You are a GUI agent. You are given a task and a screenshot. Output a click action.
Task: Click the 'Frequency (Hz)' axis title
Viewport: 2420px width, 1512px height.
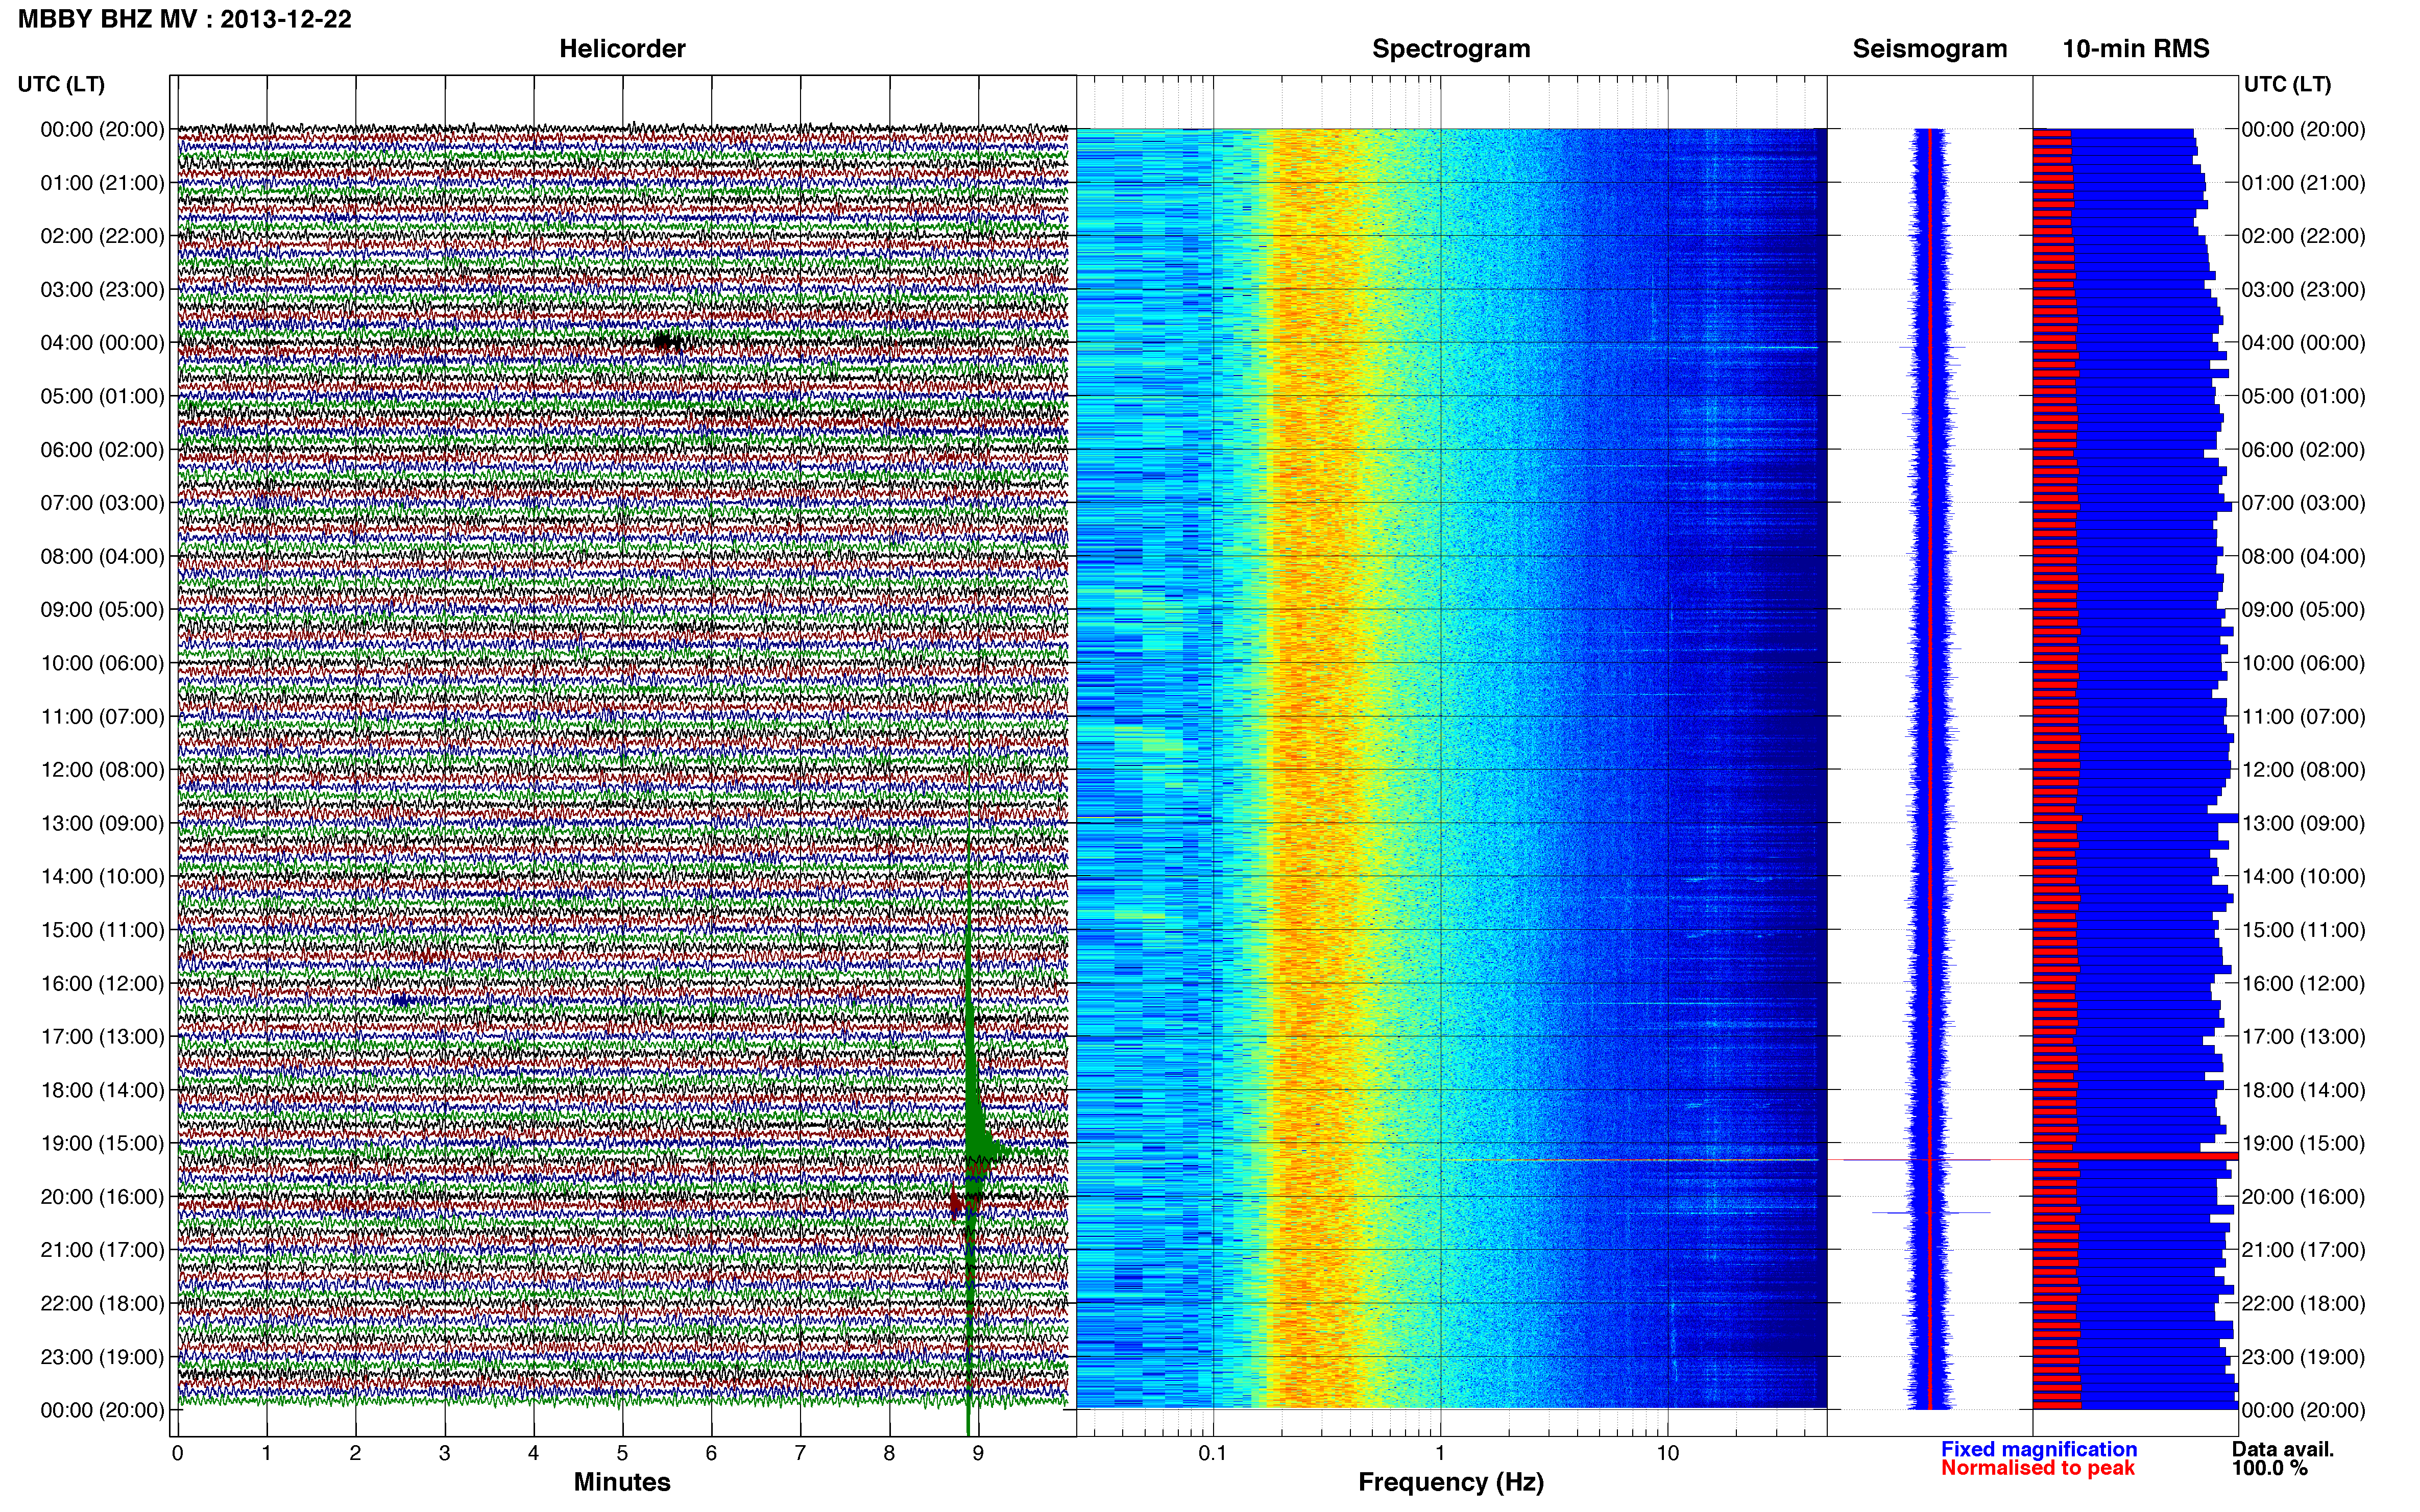[1450, 1482]
